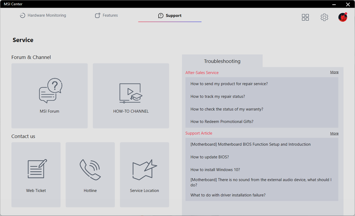Click More next to After-Sales Service
This screenshot has width=355, height=216.
[334, 72]
